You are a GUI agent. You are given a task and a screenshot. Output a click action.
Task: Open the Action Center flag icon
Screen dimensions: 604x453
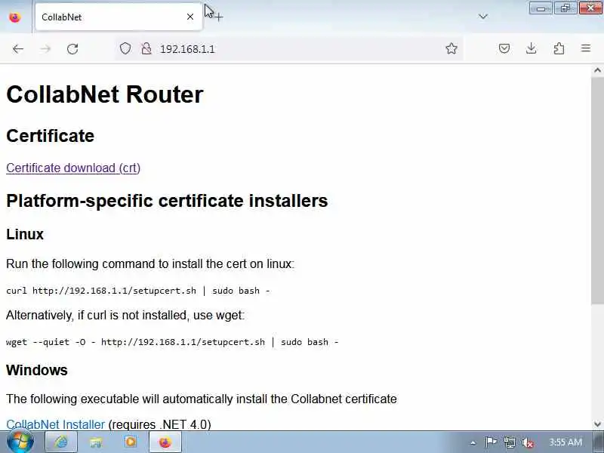(x=491, y=442)
